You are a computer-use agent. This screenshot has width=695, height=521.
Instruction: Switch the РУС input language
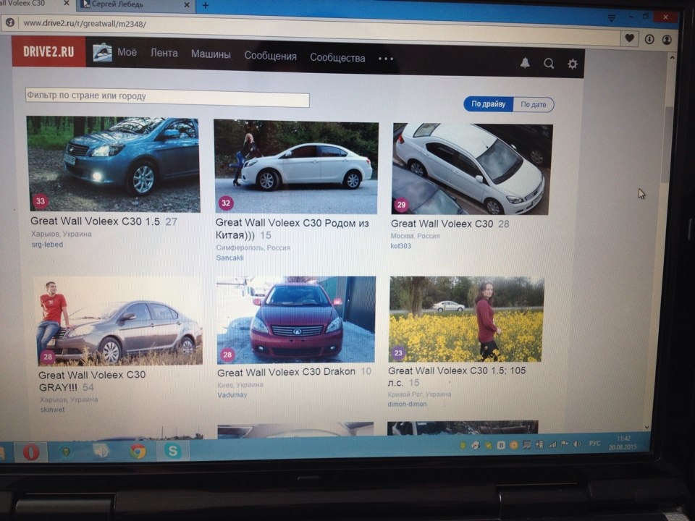pyautogui.click(x=594, y=443)
